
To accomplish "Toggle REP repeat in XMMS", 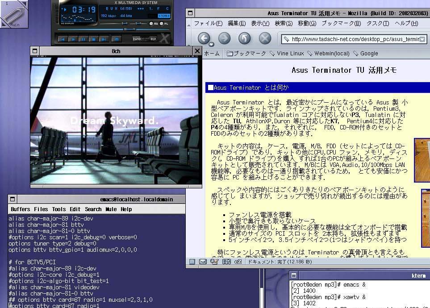I will 153,39.
